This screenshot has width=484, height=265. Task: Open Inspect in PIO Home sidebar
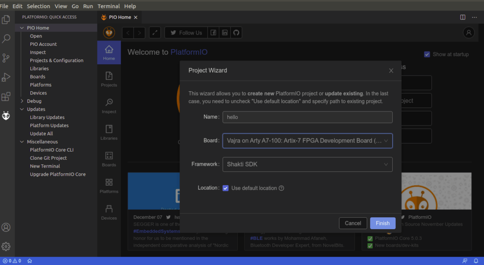(x=109, y=106)
